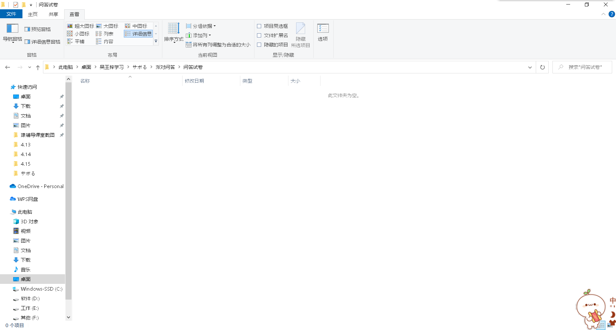Screen dimensions: 616x330
Task: Enable the item check boxes option
Action: [259, 26]
